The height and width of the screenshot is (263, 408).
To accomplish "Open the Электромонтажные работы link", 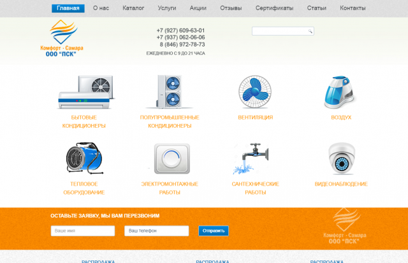I will coord(170,188).
